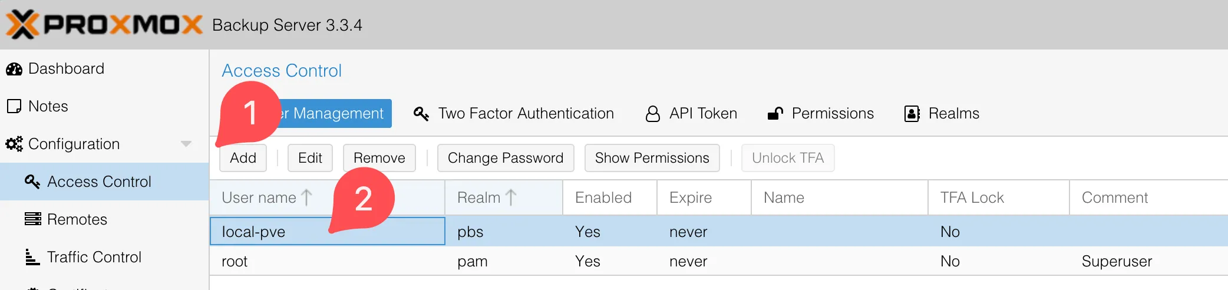The width and height of the screenshot is (1228, 290).
Task: Click the Permissions unlock icon
Action: coord(775,114)
